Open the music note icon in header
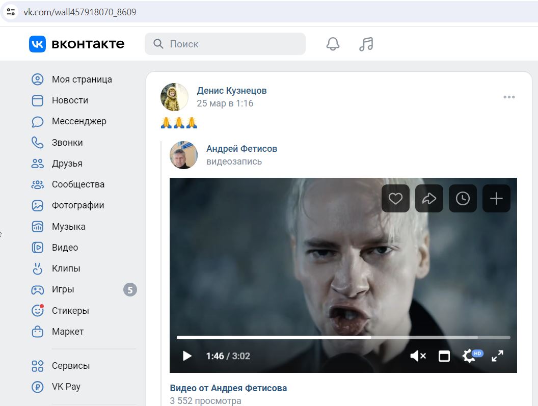The height and width of the screenshot is (406, 538). pos(366,44)
